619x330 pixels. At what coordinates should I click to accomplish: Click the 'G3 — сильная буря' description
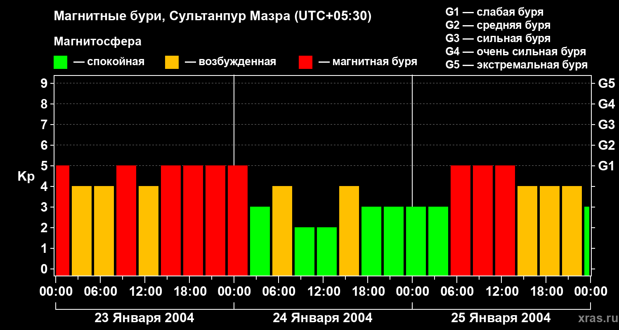click(x=498, y=38)
